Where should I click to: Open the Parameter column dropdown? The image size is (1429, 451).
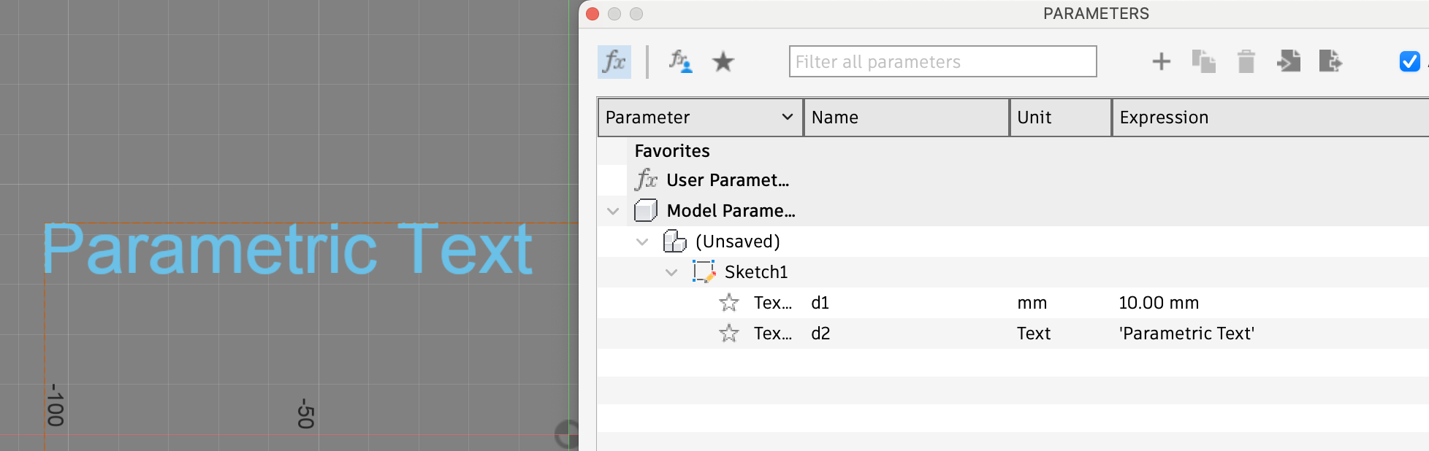point(787,117)
